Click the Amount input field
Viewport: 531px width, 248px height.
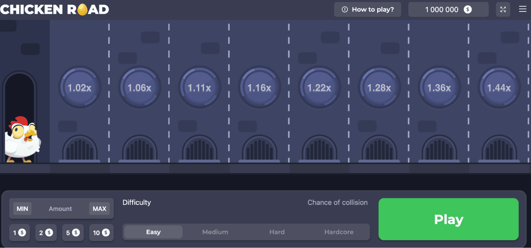click(60, 209)
